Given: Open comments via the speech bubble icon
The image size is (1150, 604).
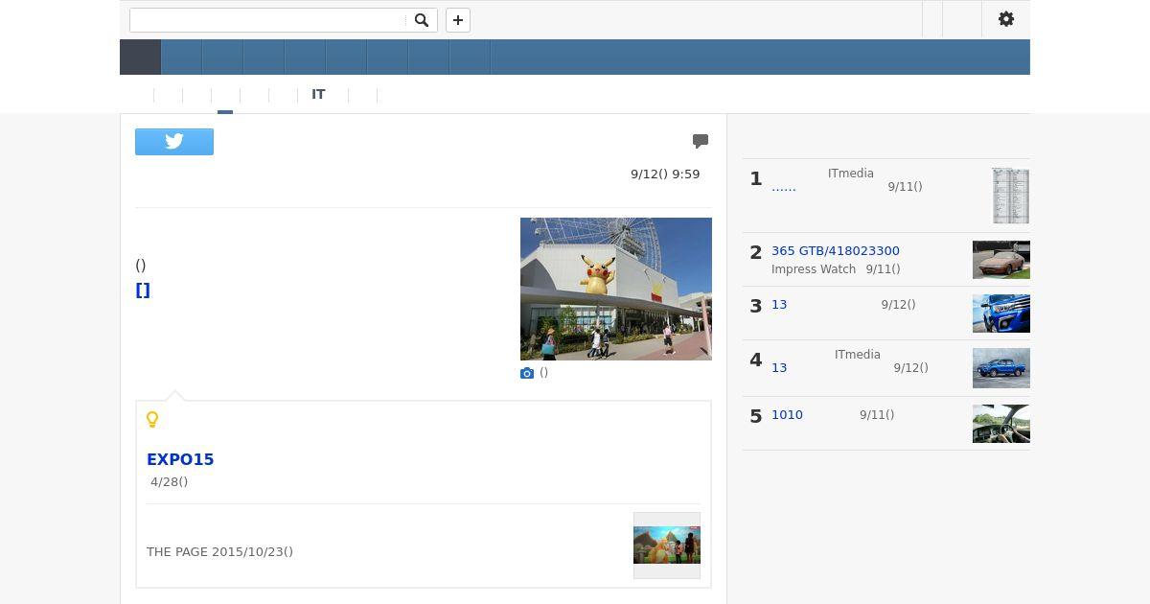Looking at the screenshot, I should [701, 141].
